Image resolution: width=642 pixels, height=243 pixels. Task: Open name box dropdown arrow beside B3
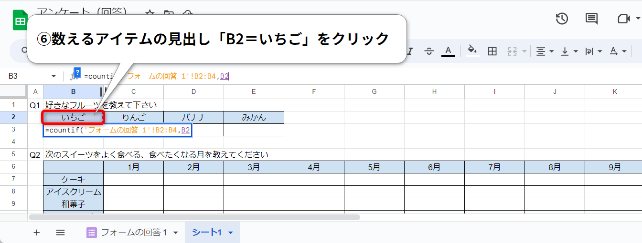[x=53, y=76]
